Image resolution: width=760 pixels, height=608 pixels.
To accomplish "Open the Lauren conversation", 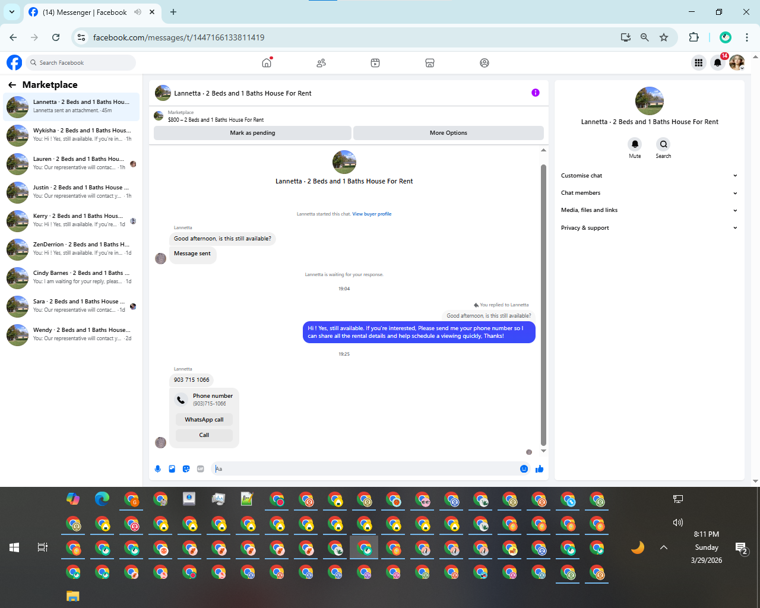I will tap(71, 163).
